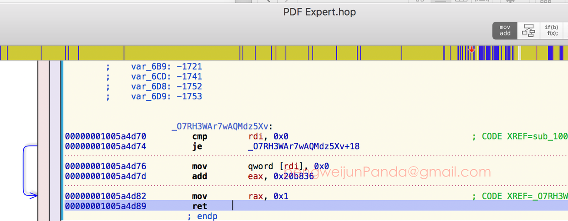
Task: Select address 00000001005a4d89
Action: (x=105, y=206)
